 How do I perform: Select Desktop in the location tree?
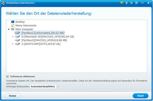(x=20, y=22)
